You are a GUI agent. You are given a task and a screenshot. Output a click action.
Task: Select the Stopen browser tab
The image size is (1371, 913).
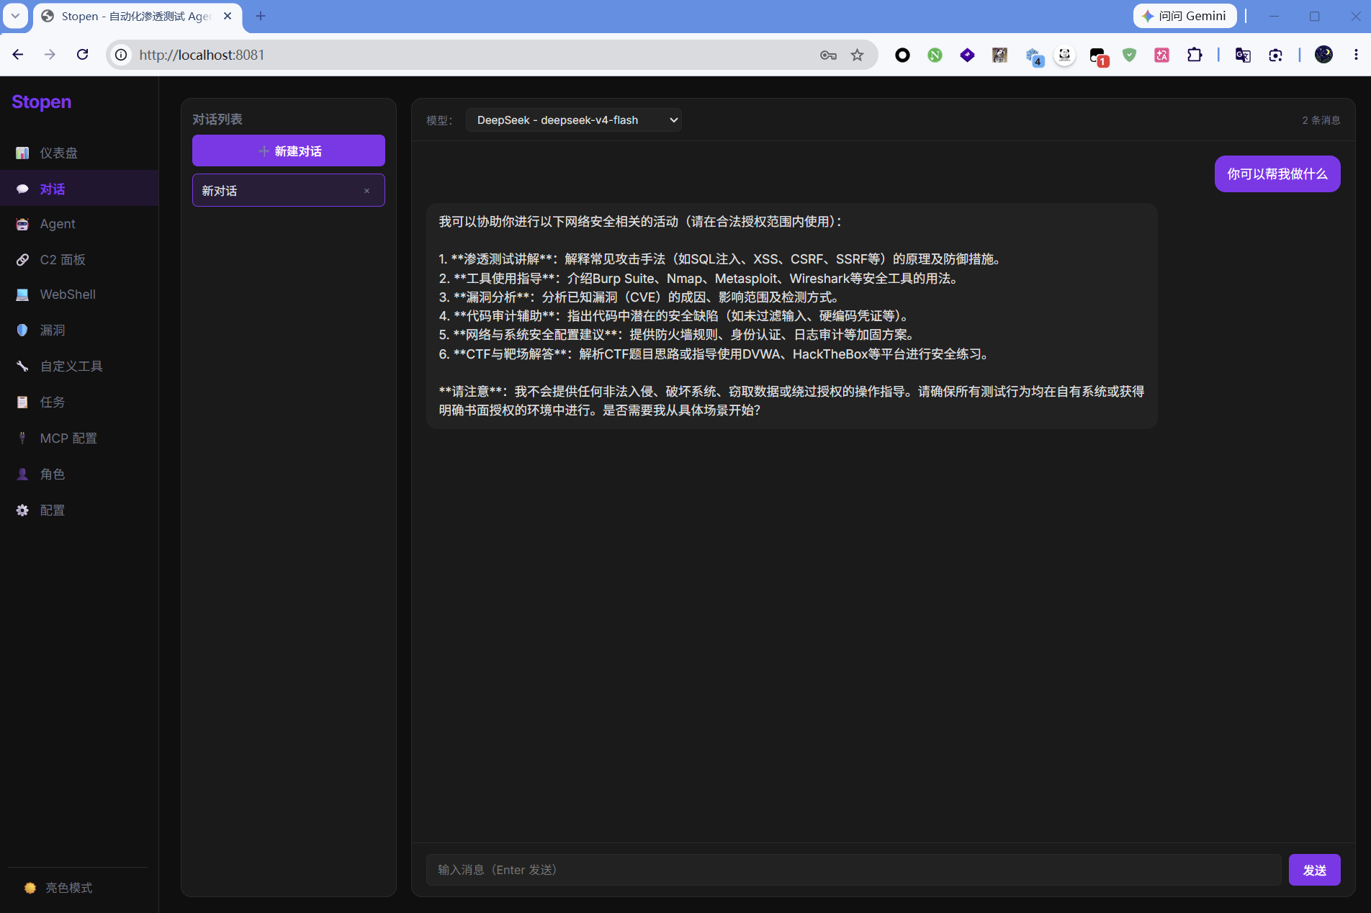coord(137,16)
